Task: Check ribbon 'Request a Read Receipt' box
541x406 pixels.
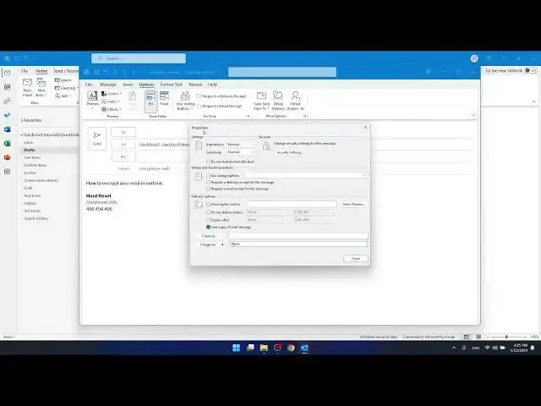Action: click(199, 106)
